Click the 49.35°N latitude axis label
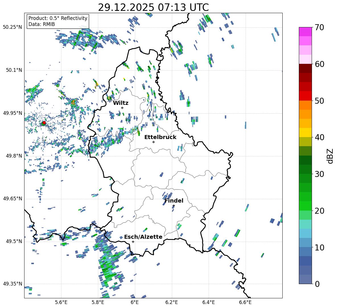337x308 pixels. click(x=12, y=284)
